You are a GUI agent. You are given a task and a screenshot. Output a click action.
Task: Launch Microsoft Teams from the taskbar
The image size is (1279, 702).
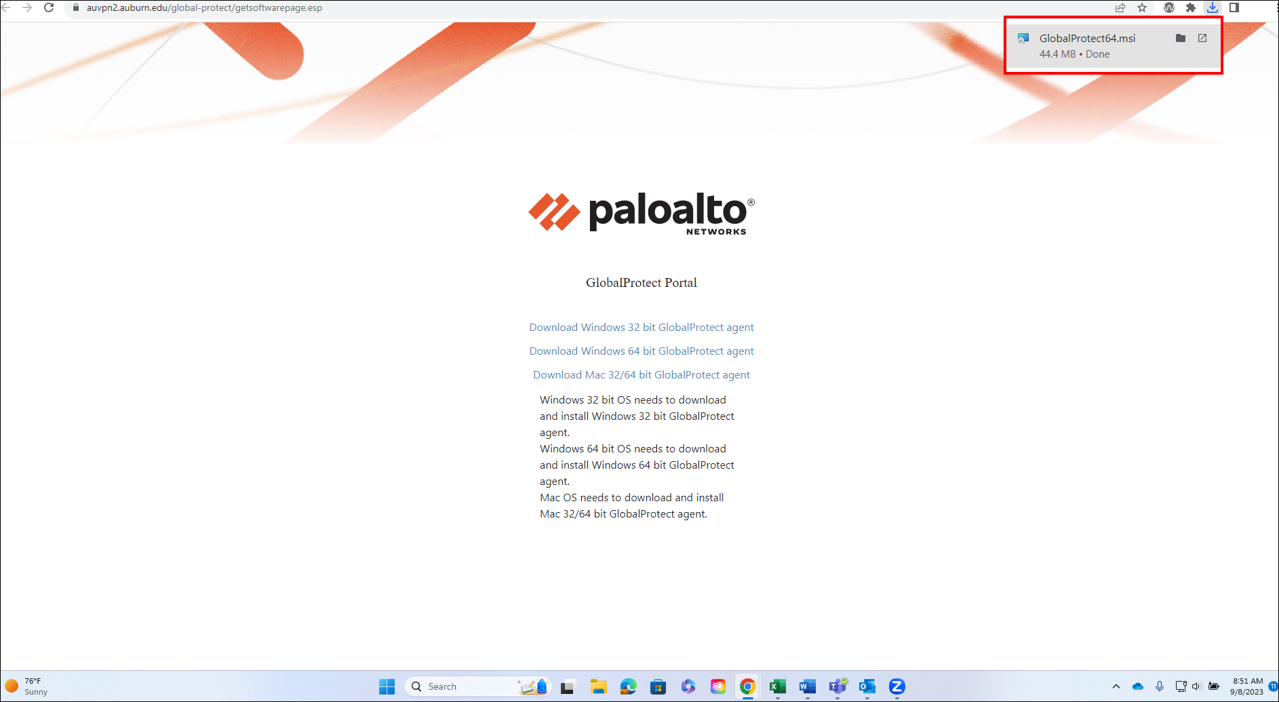pyautogui.click(x=837, y=686)
